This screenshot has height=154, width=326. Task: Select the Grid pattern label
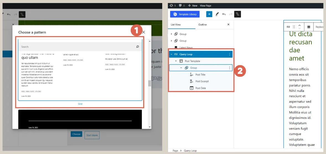pos(80,104)
